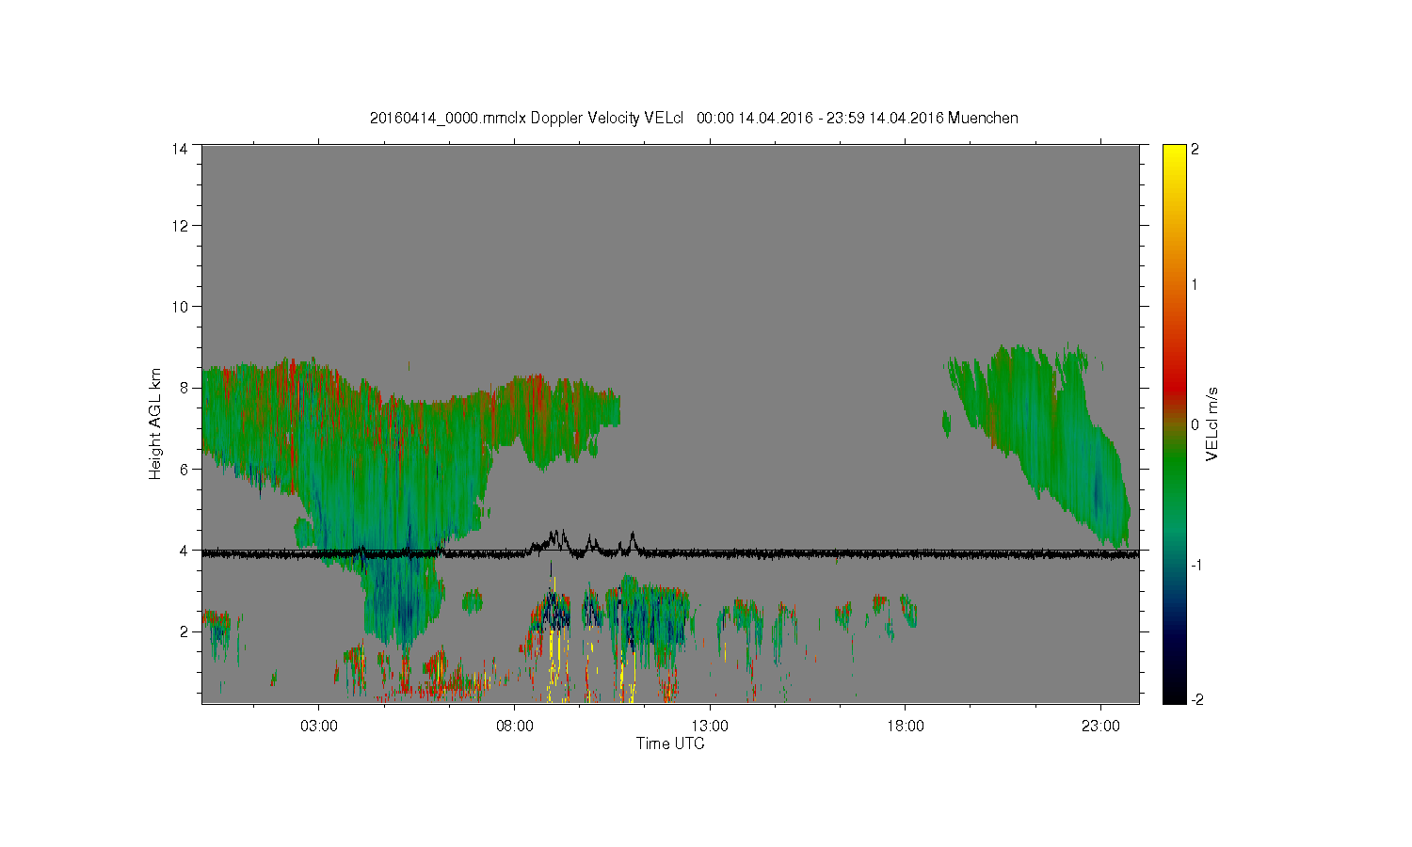Click the colorbar value "-1"

(1195, 564)
